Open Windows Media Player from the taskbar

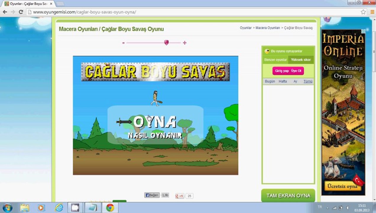42,208
